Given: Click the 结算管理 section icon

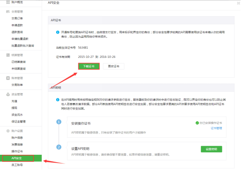Looking at the screenshot, I should tap(8, 55).
